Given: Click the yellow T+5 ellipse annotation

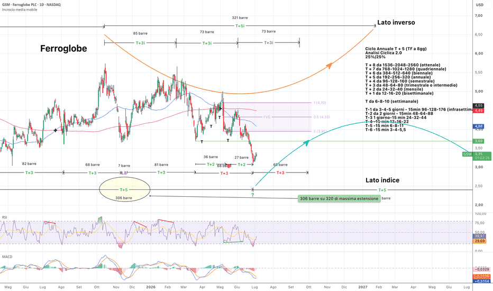Looking at the screenshot, I should click(124, 189).
